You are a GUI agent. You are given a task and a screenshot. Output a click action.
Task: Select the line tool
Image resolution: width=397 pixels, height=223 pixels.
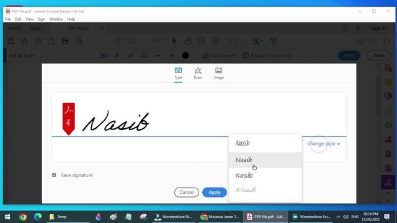tap(158, 55)
